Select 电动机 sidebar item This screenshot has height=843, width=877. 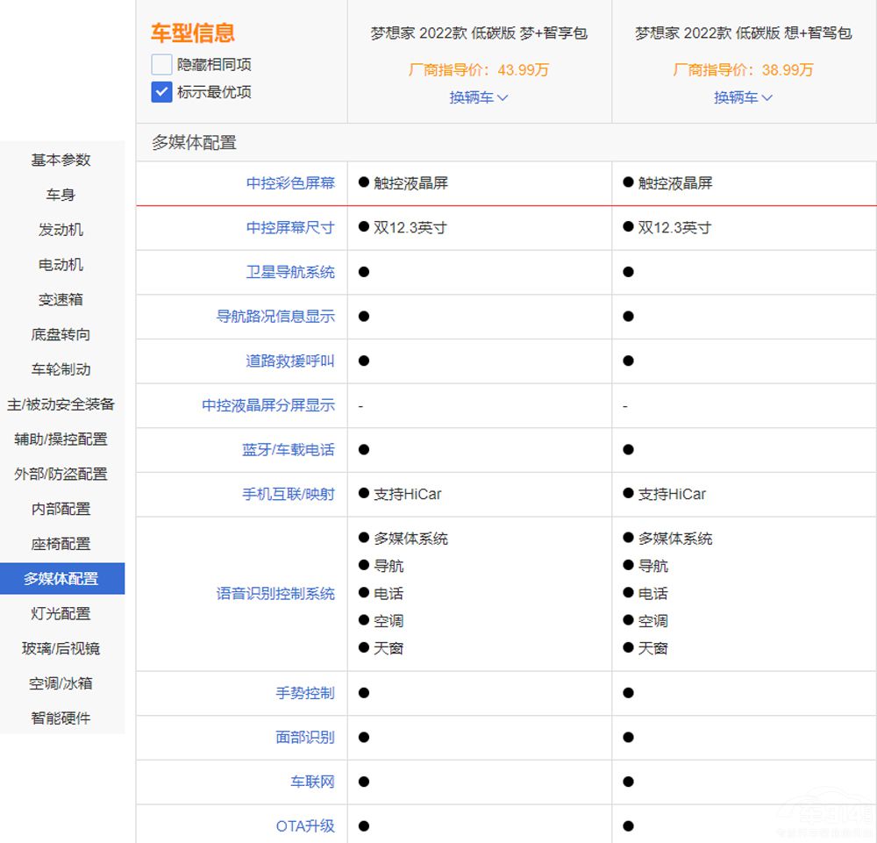pyautogui.click(x=61, y=265)
